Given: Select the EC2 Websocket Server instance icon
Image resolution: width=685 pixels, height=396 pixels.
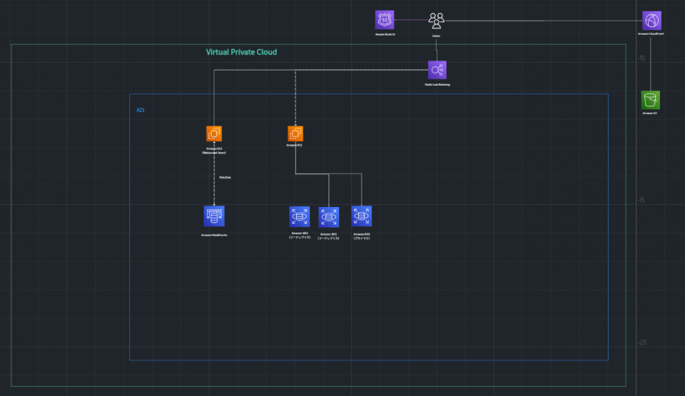Looking at the screenshot, I should click(214, 133).
